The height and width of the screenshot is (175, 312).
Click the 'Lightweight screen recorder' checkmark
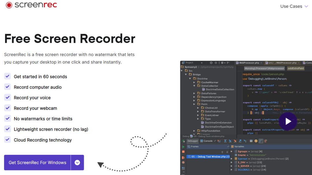coord(8,129)
